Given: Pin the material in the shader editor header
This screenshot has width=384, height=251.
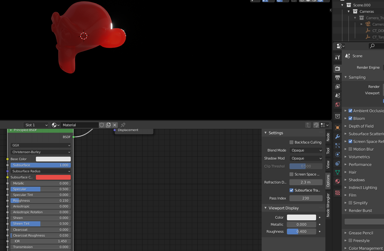Looking at the screenshot, I should (122, 125).
